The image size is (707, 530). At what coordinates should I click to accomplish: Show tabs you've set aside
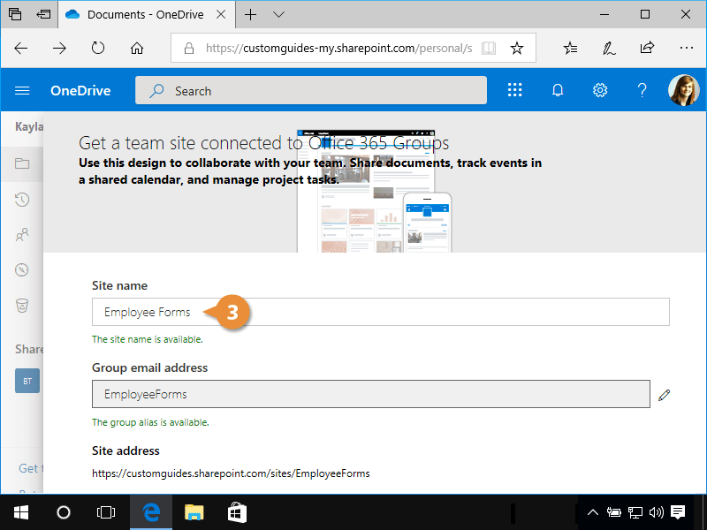15,14
